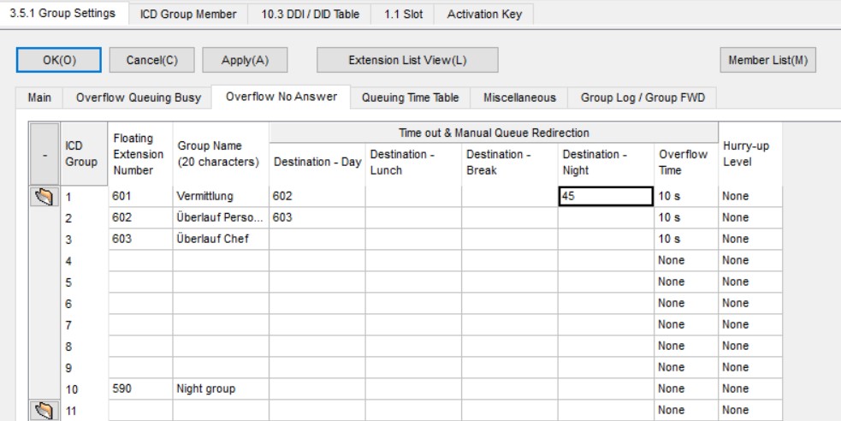Select ICD Group row number 7

coord(84,325)
